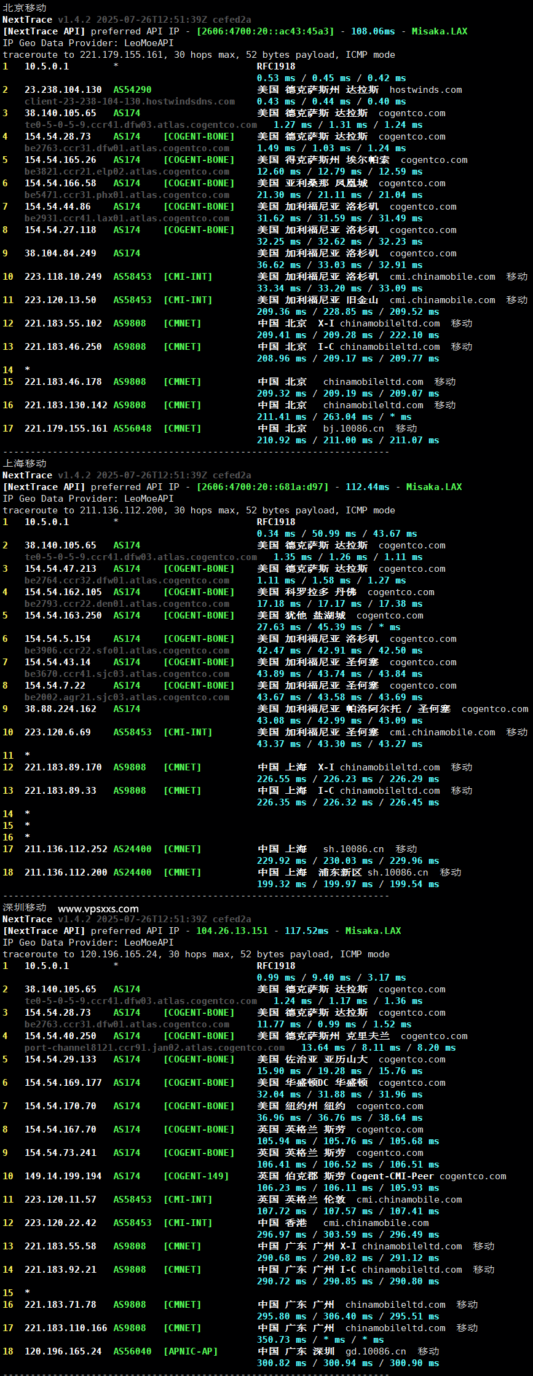Click API latency value 112.44ms
533x1376 pixels.
tap(368, 487)
